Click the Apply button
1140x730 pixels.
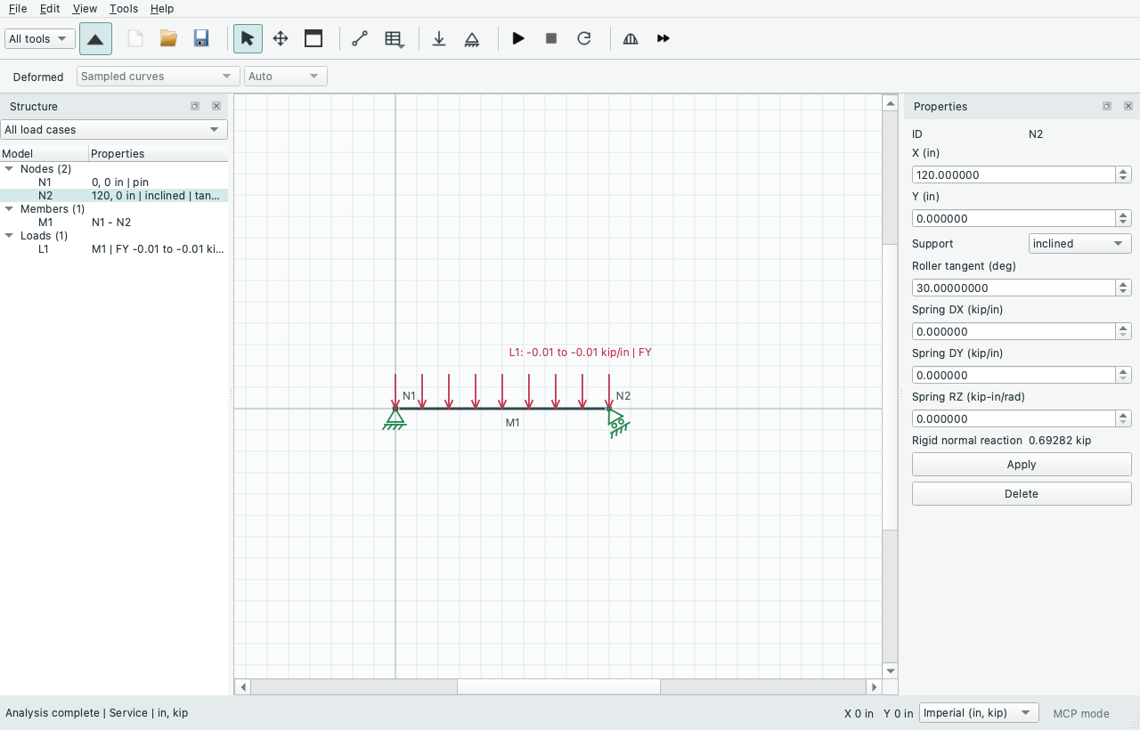[1022, 465]
